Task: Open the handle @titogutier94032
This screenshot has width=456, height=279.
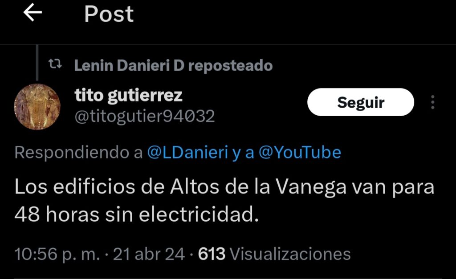Action: click(145, 116)
